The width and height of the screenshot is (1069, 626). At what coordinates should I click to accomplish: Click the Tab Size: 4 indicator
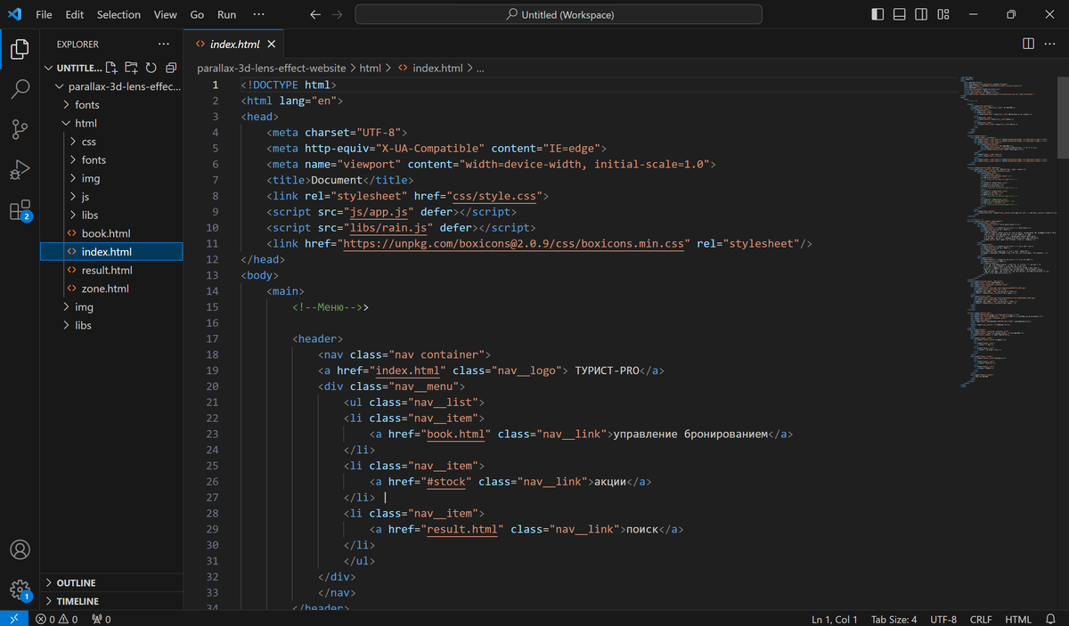894,619
